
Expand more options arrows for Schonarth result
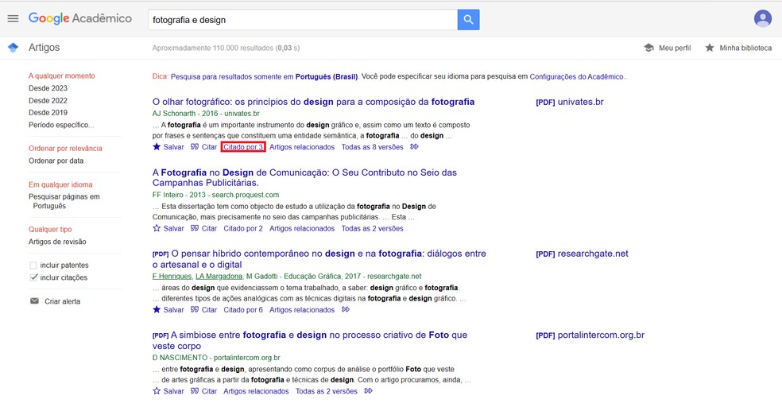coord(414,146)
